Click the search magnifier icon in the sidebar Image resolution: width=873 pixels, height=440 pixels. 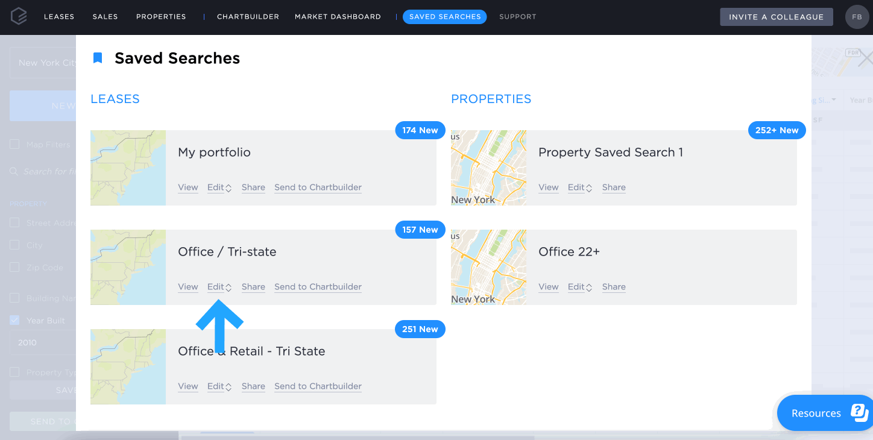[14, 172]
